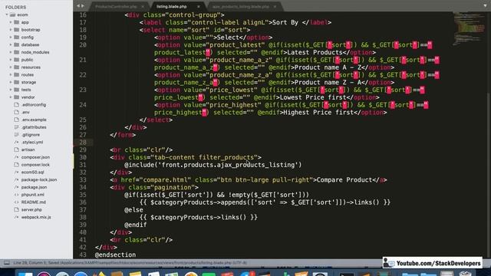The height and width of the screenshot is (276, 491).
Task: Click the FOLDERS sidebar heading
Action: [15, 7]
